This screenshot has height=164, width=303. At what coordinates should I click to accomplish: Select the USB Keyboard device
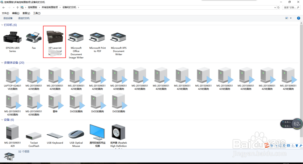point(55,138)
